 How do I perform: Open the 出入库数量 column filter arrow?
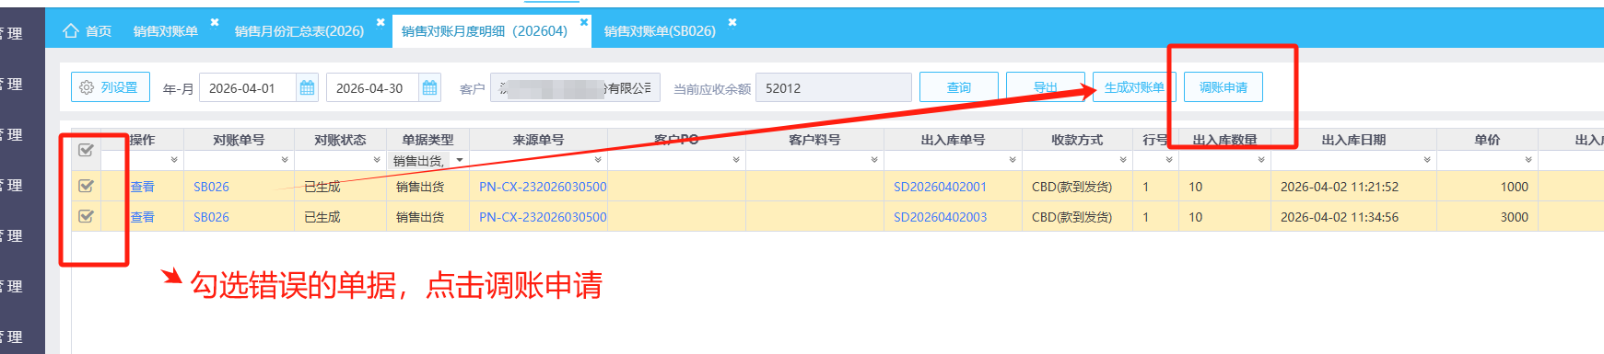tap(1261, 160)
